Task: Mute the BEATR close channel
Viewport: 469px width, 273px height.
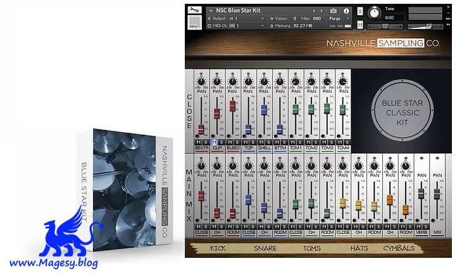Action: [199, 142]
